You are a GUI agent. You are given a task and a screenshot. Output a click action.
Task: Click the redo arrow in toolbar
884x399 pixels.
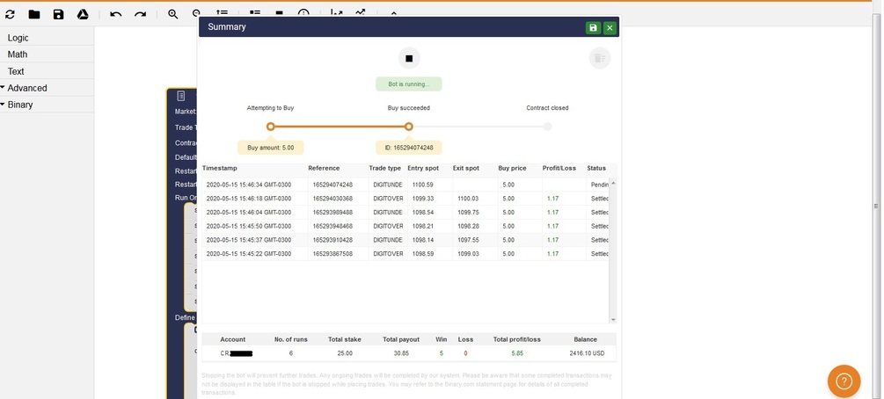[141, 15]
